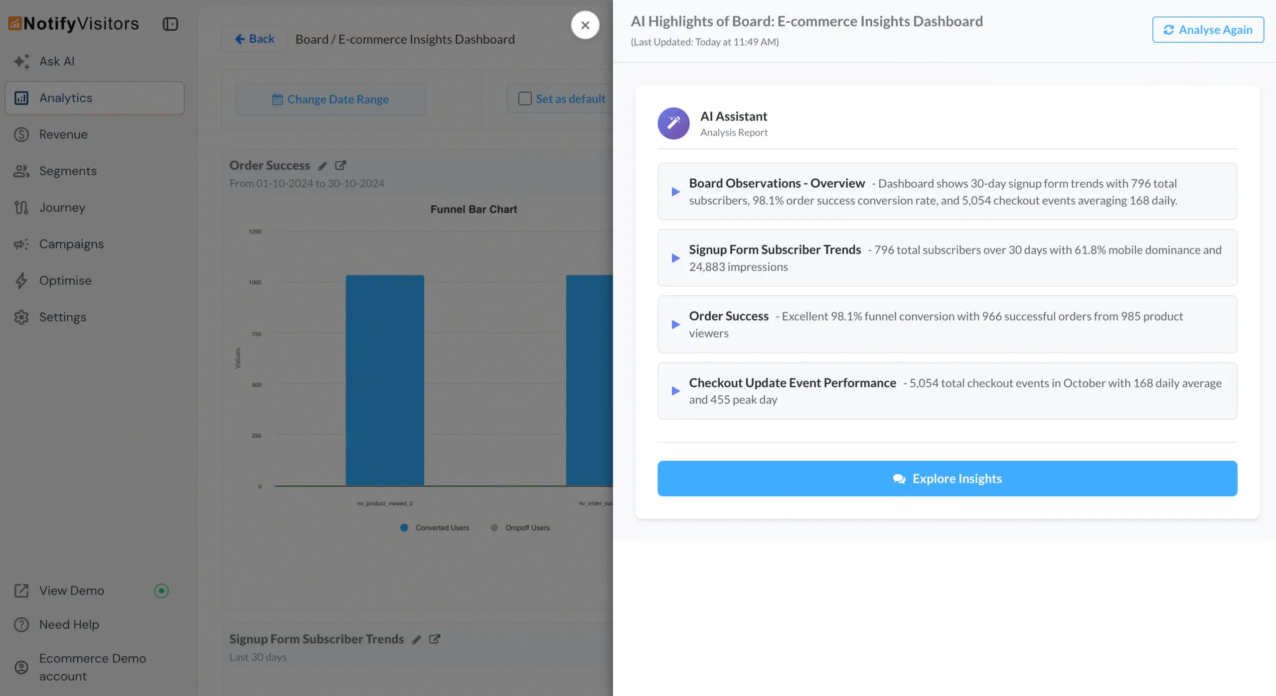Open Order Success in new window icon
Screen dimensions: 1276x696
340,165
